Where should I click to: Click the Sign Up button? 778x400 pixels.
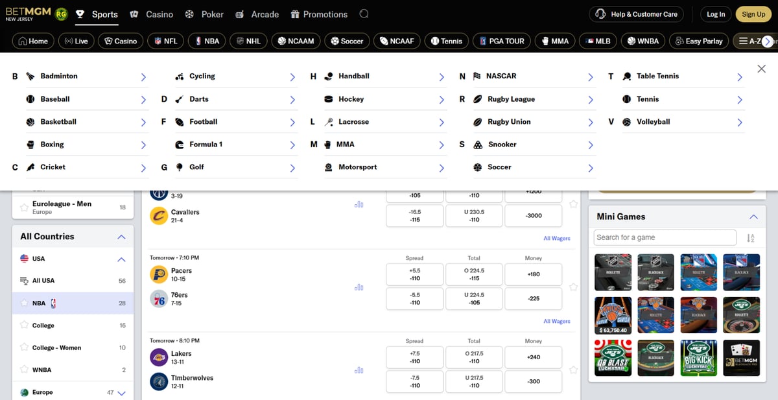[753, 14]
